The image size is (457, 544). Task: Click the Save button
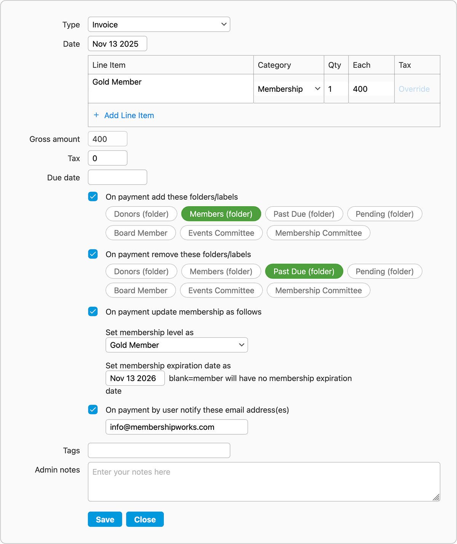105,519
